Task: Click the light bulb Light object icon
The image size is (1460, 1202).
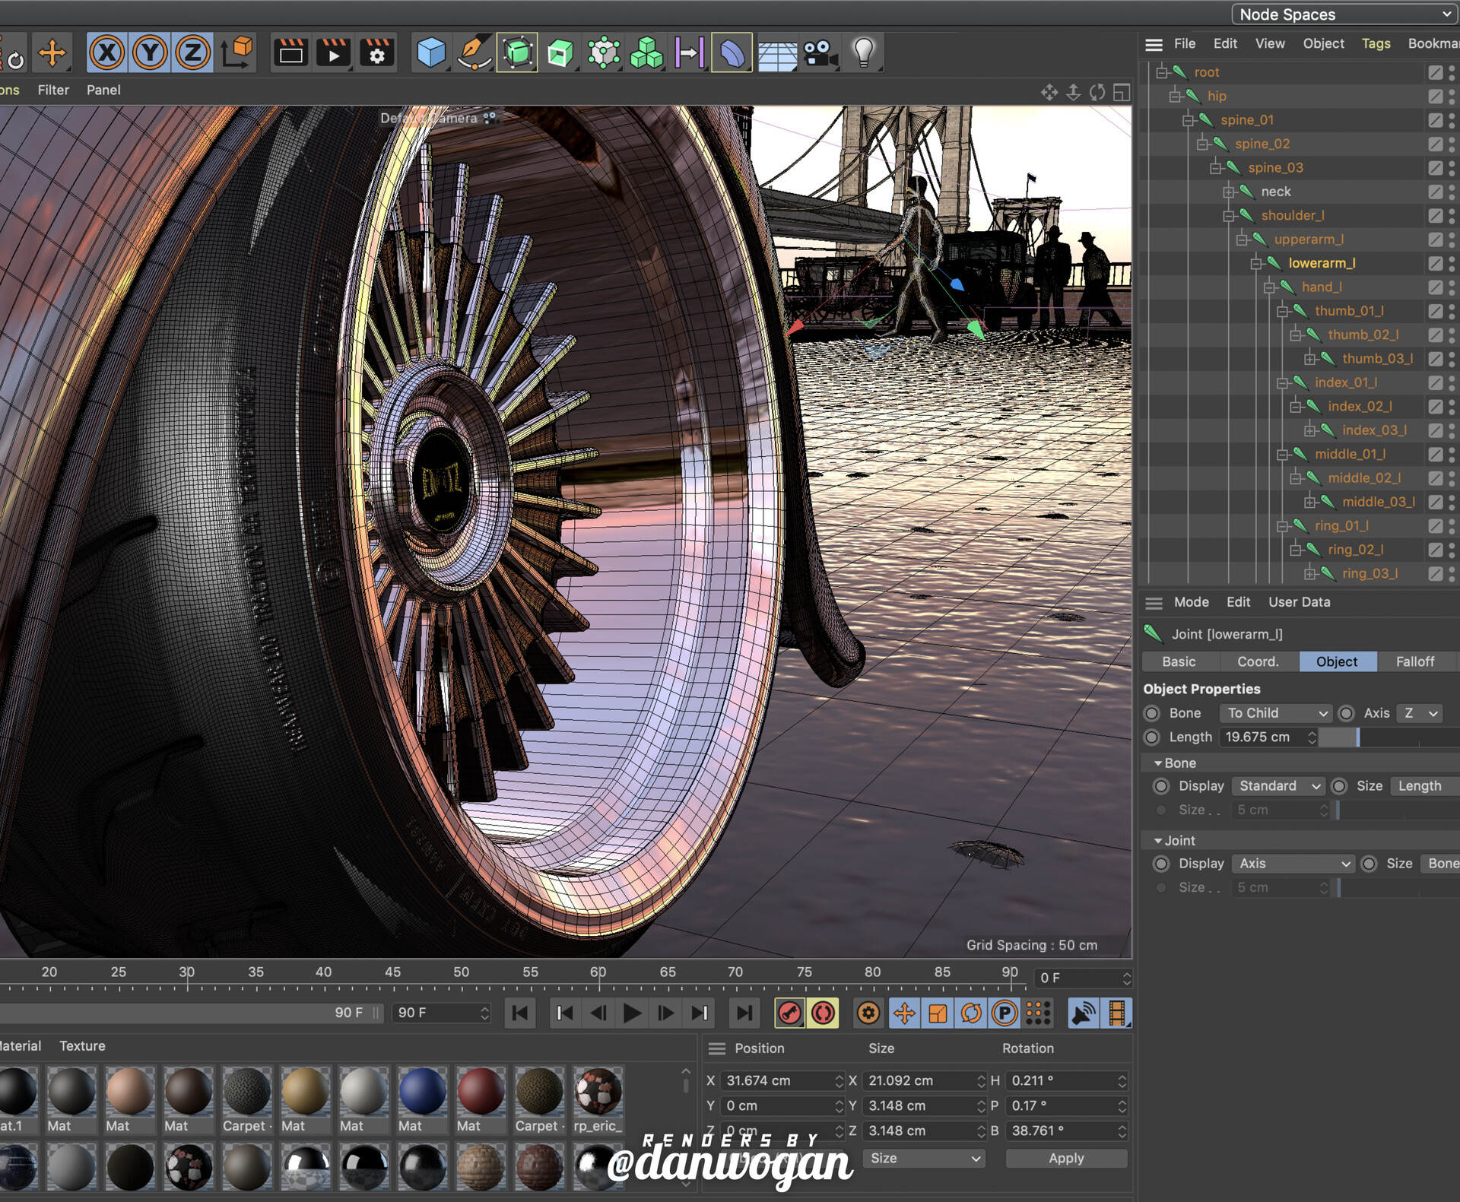Action: pyautogui.click(x=863, y=53)
